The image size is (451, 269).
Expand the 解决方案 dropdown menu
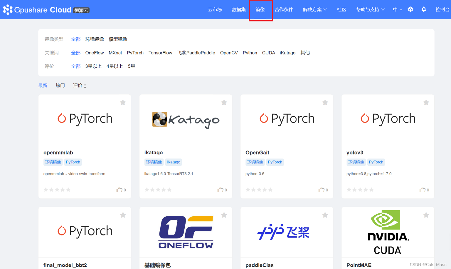[315, 10]
